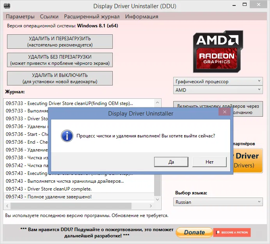The height and width of the screenshot is (244, 270).
Task: Select first log line 'Executing Driver Store cleanUP(finding OEM step)'
Action: coord(79,103)
